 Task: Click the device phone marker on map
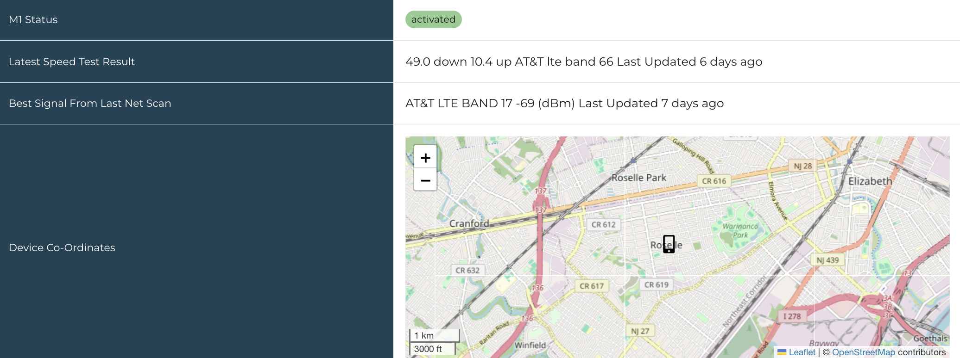pyautogui.click(x=669, y=244)
